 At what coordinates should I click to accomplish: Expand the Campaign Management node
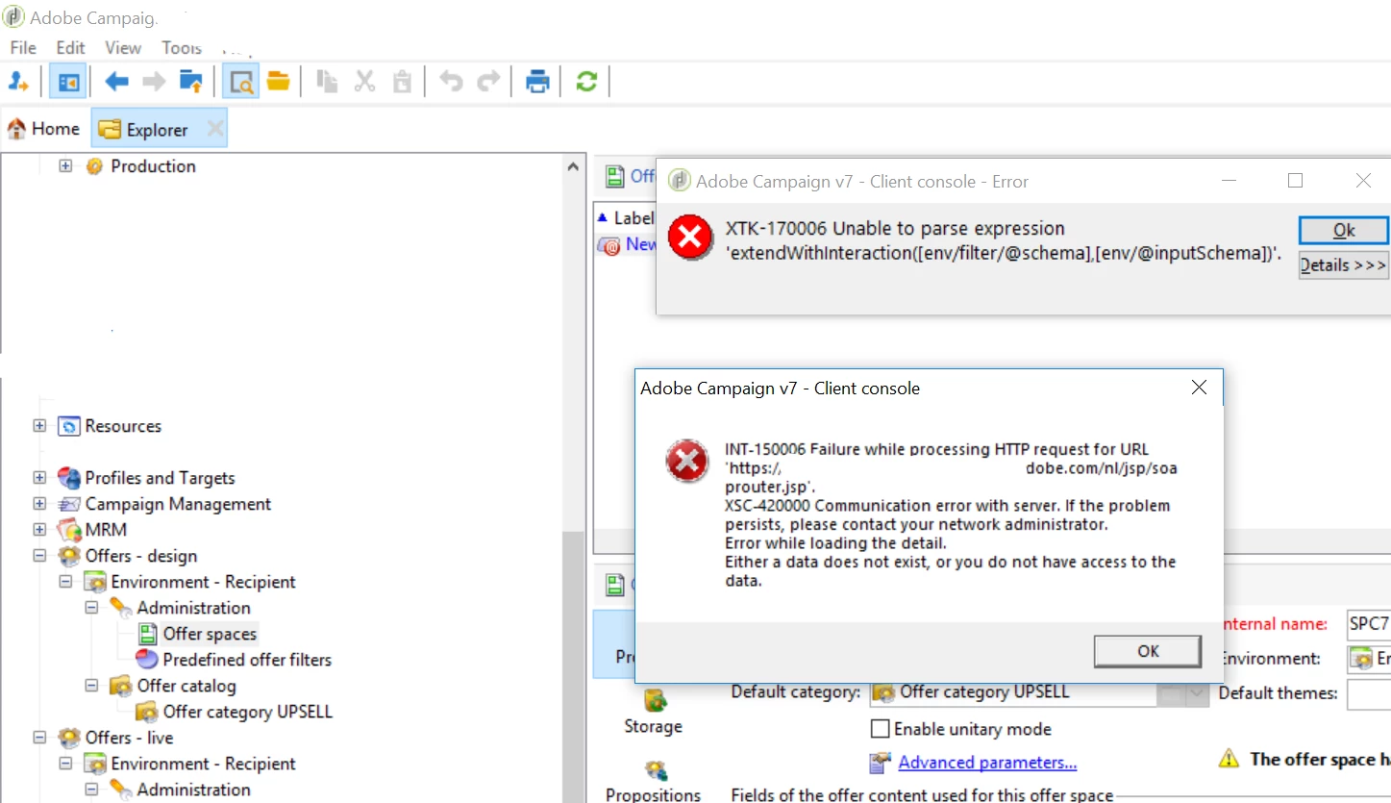39,503
